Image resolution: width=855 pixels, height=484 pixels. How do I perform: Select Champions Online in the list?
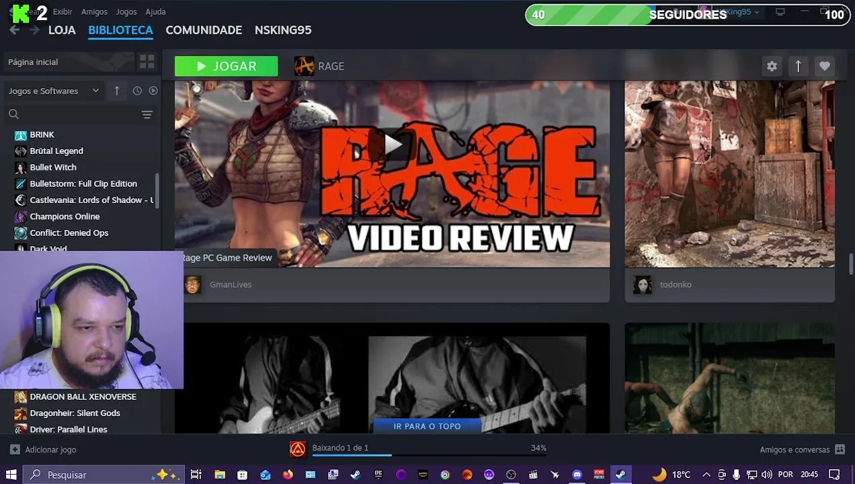pyautogui.click(x=65, y=216)
